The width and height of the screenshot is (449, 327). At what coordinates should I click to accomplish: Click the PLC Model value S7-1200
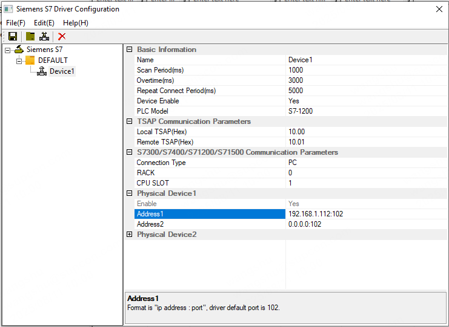(x=301, y=111)
